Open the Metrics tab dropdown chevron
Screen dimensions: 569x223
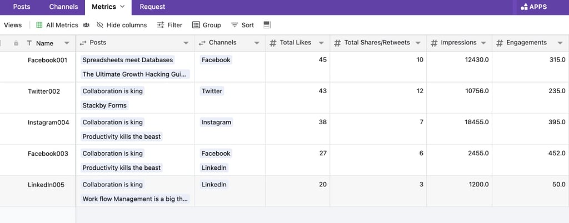coord(122,7)
